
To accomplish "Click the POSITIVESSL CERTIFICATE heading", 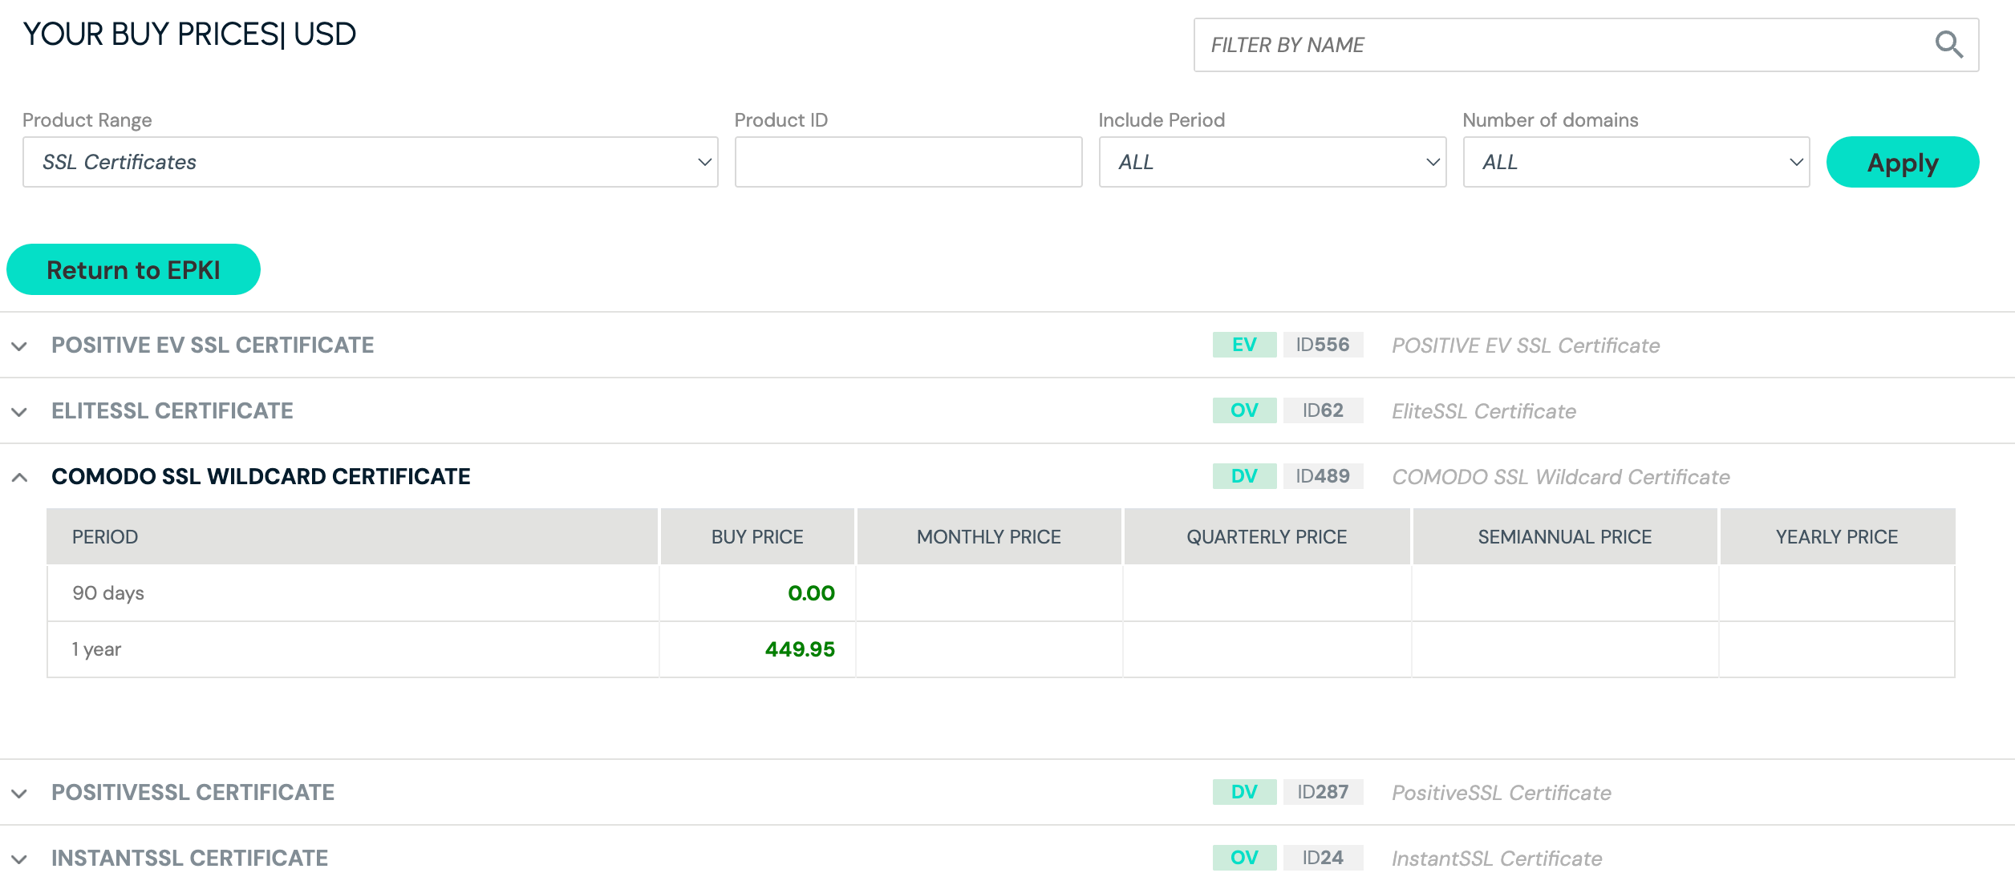I will [193, 792].
